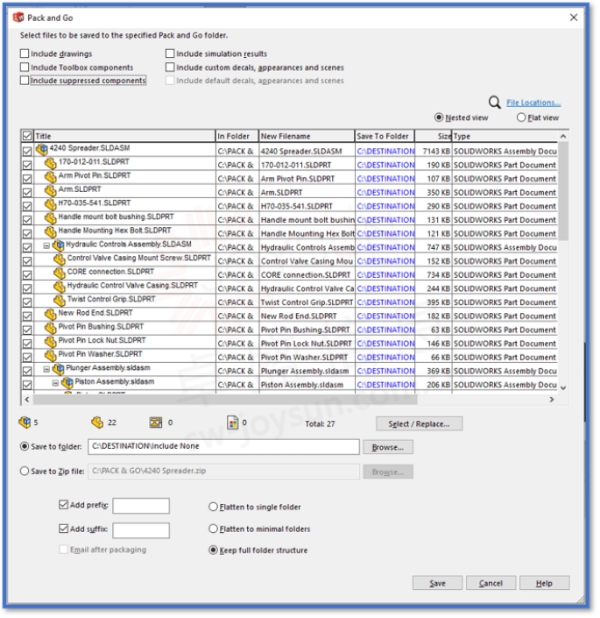Click the file list scroll up arrow

tap(563, 137)
